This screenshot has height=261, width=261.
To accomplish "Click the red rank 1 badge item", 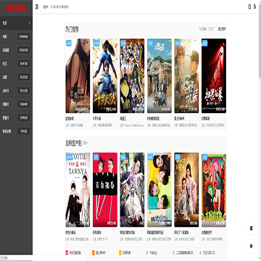I will [73, 253].
